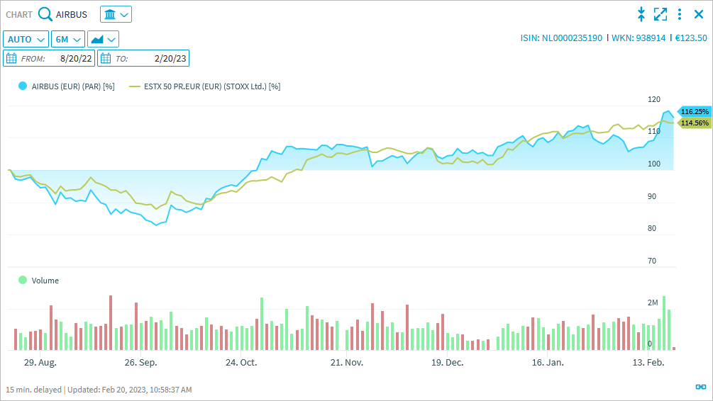Click the WKN: 938914 link
Image resolution: width=713 pixels, height=401 pixels.
point(639,38)
